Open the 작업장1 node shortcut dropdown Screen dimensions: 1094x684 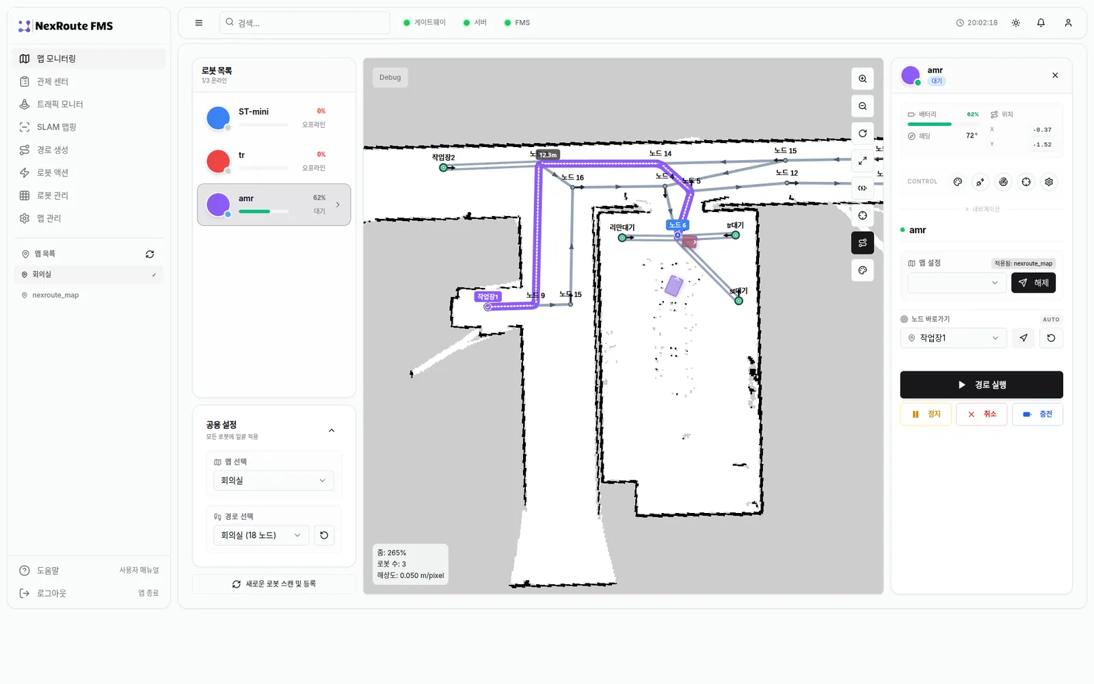pyautogui.click(x=953, y=338)
